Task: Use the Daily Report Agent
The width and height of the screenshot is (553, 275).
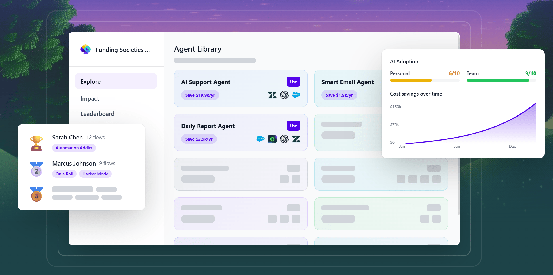Action: 293,126
